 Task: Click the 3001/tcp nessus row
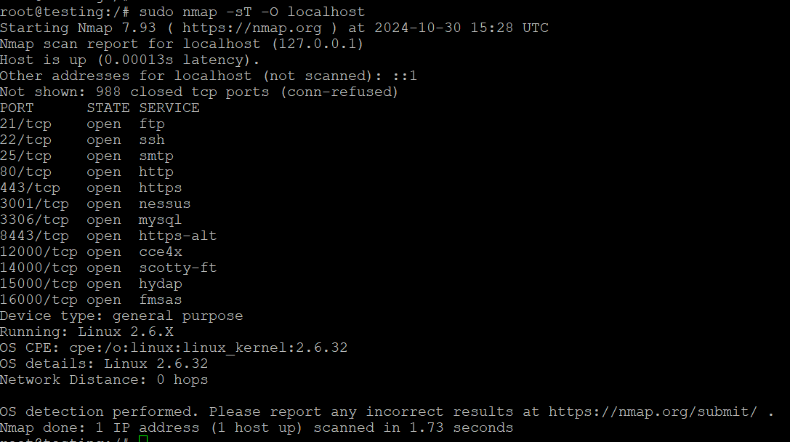(95, 204)
